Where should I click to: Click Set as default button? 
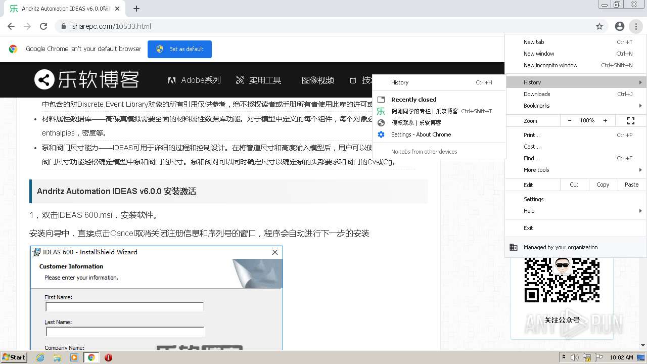[x=179, y=49]
